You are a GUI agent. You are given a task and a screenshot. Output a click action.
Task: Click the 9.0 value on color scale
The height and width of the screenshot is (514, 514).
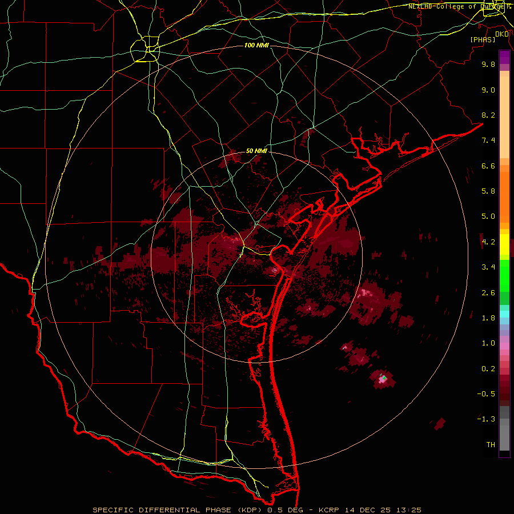tap(488, 90)
